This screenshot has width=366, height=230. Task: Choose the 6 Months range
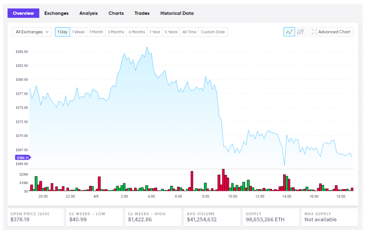point(137,32)
